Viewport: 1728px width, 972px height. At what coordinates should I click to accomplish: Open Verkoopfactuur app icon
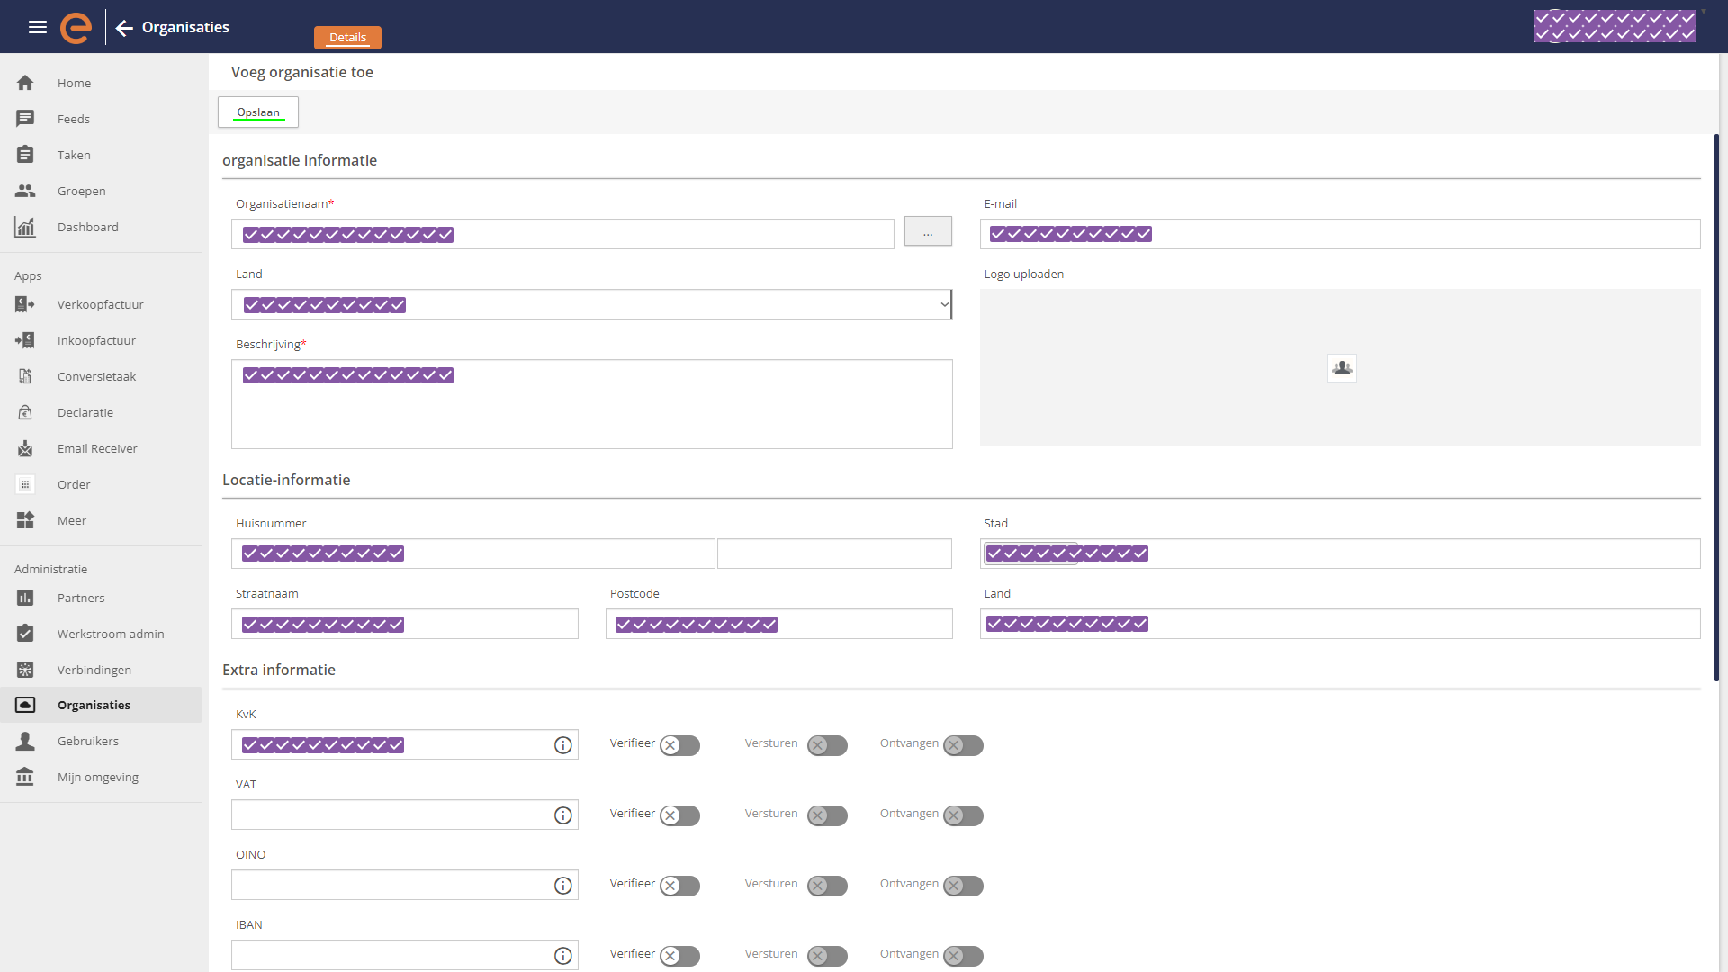25,304
